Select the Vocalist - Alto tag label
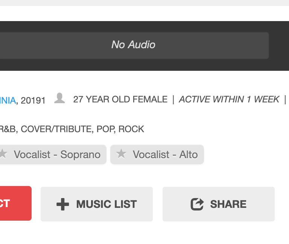This screenshot has height=244, width=289. (x=165, y=155)
